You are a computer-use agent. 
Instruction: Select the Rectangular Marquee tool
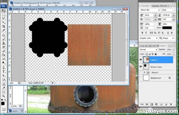click(4, 15)
